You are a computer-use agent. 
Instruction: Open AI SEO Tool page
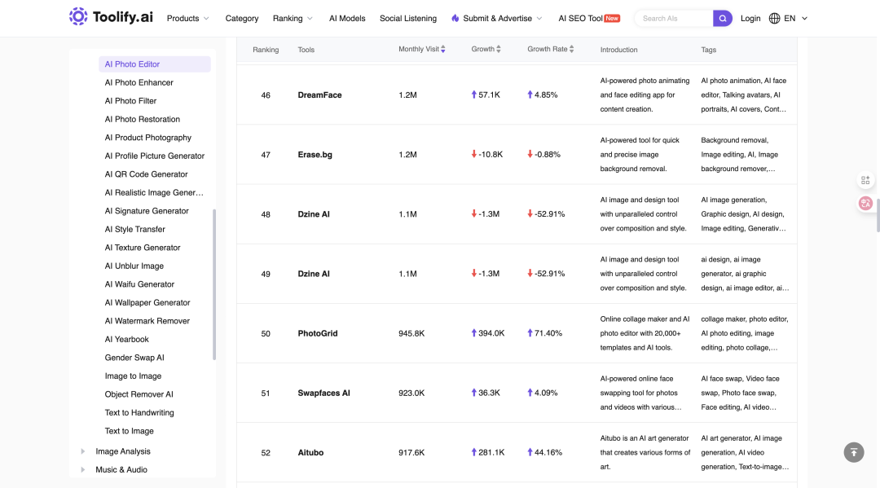[x=589, y=19]
